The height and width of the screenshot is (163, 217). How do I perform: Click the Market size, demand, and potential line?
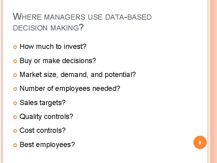click(78, 75)
